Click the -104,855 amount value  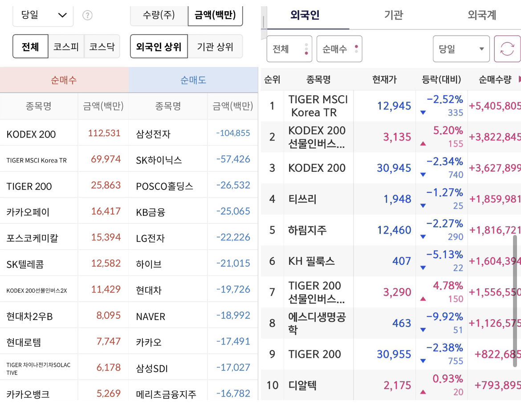[x=233, y=133]
